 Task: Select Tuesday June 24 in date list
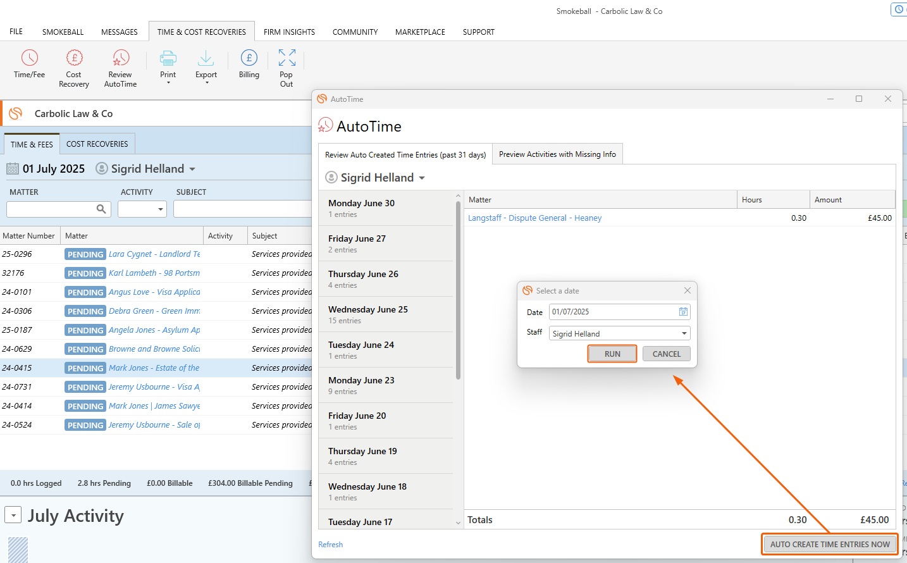pos(386,350)
